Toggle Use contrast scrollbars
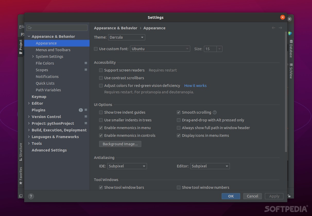 (101, 78)
